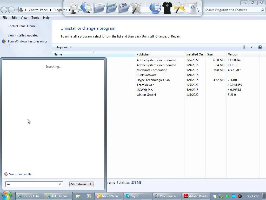The width and height of the screenshot is (266, 200).
Task: Click the 9:23 PM taskbar clock
Action: tap(253, 196)
